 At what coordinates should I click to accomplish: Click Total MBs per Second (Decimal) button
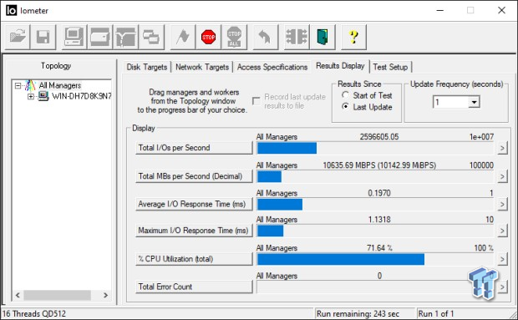coord(194,176)
